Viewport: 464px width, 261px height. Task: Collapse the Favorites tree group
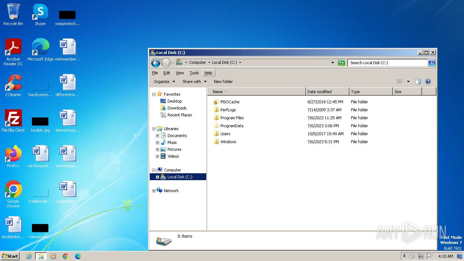(154, 94)
